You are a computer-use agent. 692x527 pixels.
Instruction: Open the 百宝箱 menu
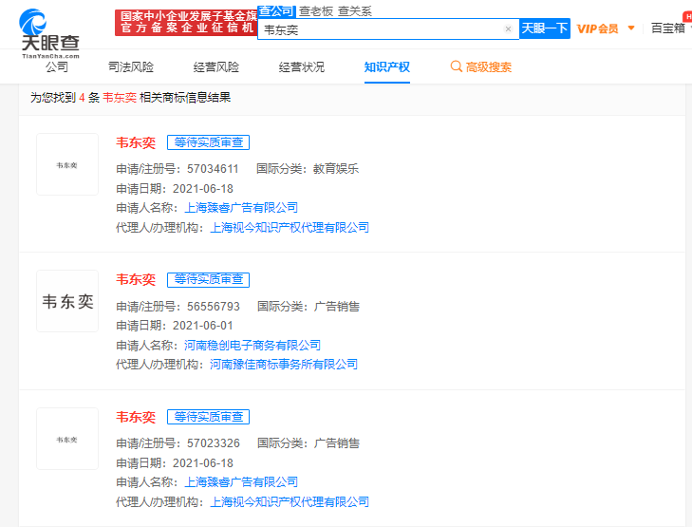(668, 28)
